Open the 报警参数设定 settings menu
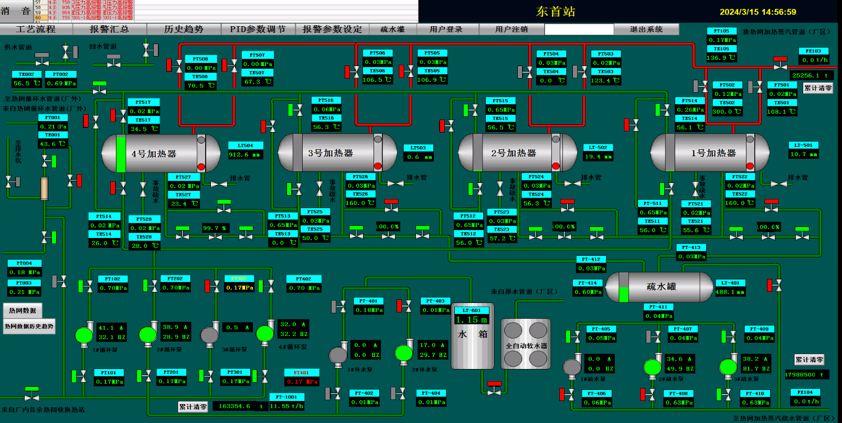 click(332, 29)
